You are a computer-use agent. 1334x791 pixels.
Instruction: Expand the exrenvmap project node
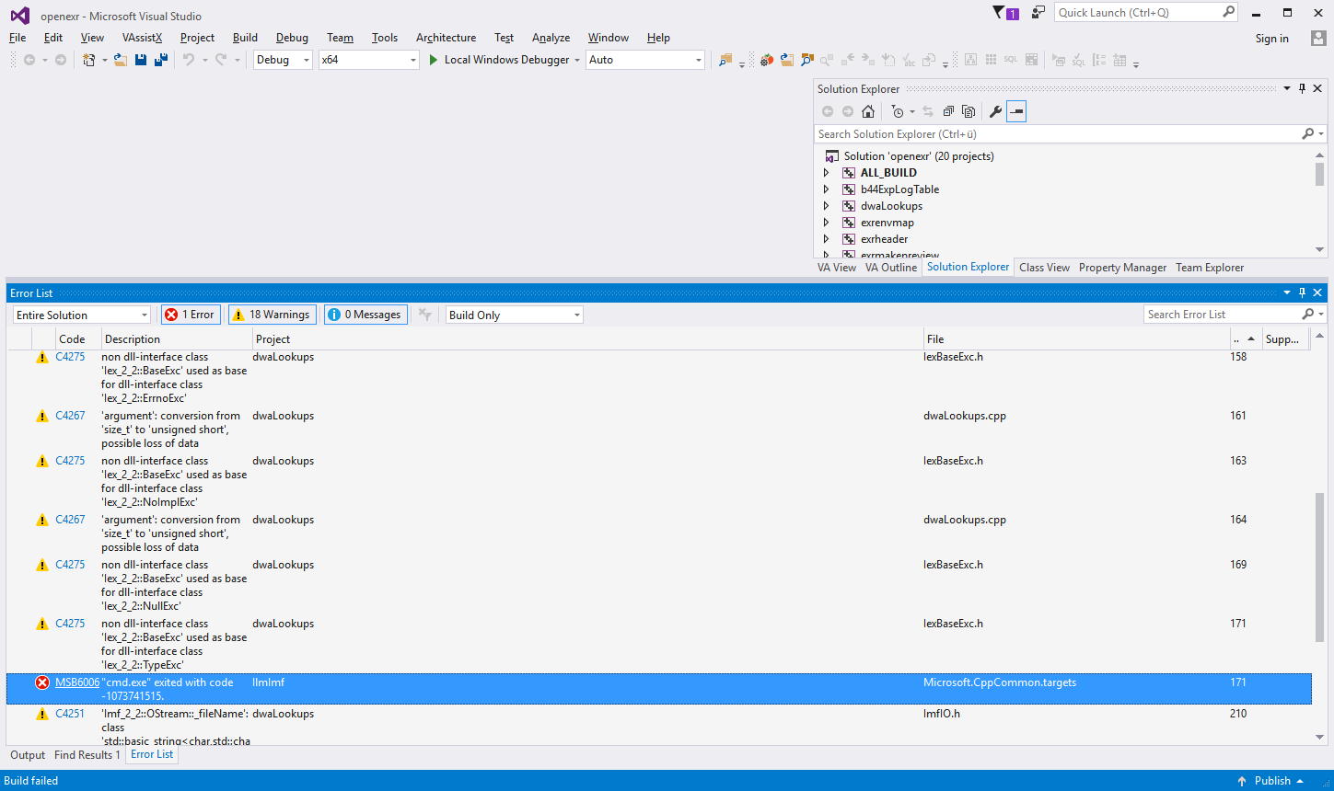tap(826, 223)
